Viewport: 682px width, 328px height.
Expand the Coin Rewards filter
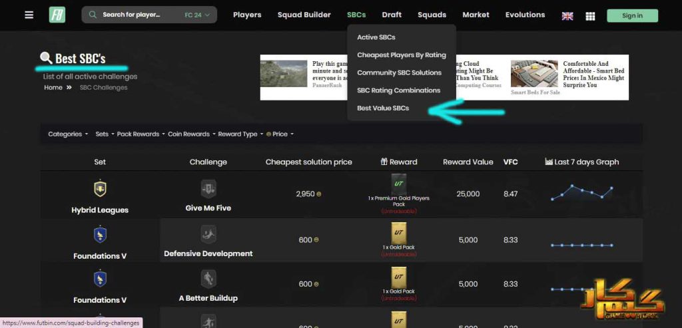tap(191, 134)
